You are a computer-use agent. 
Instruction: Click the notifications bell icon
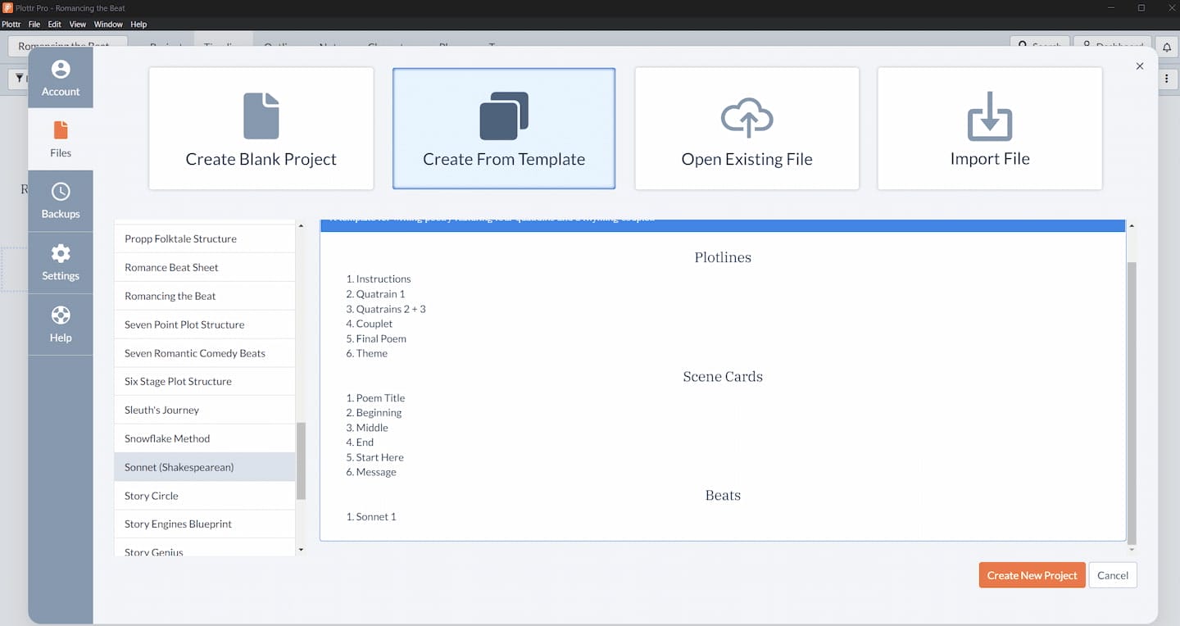[1167, 47]
